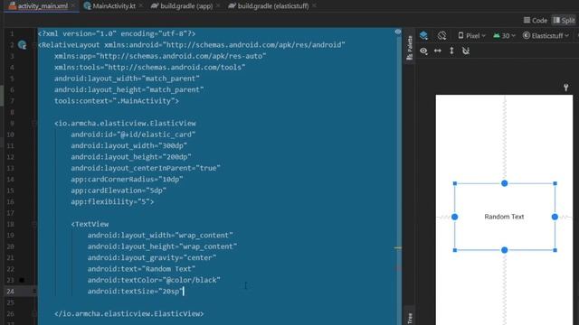Viewport: 579px width, 325px height.
Task: Click the tools:context=".MainActivity" line
Action: coord(117,101)
